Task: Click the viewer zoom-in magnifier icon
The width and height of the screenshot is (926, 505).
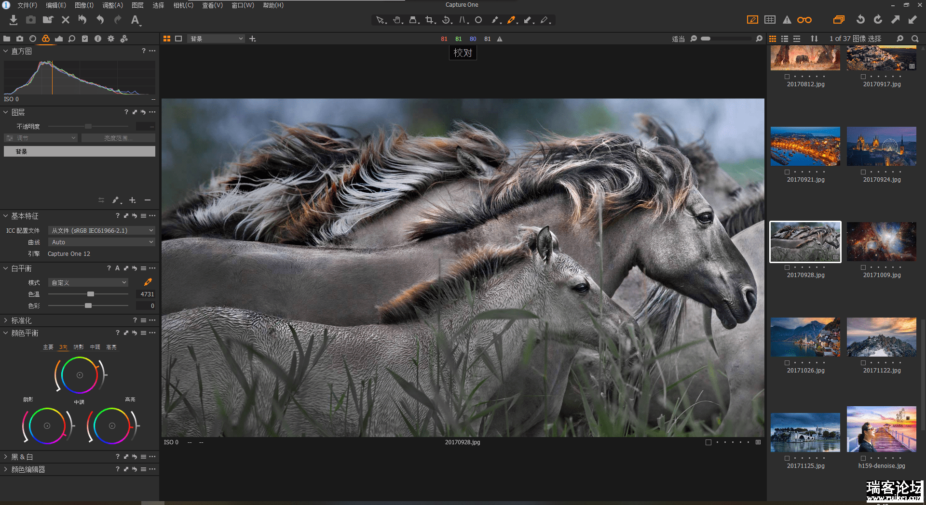Action: tap(759, 39)
